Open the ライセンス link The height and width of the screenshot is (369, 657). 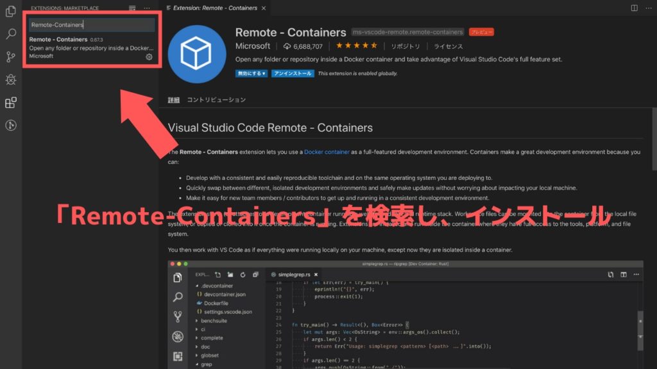[448, 46]
